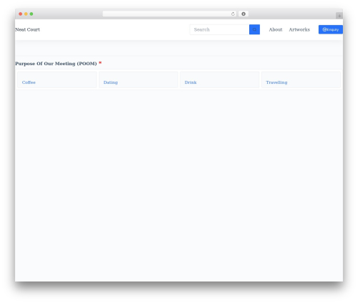Add a new browser tab
Screen dimensions: 358x303
(x=339, y=16)
